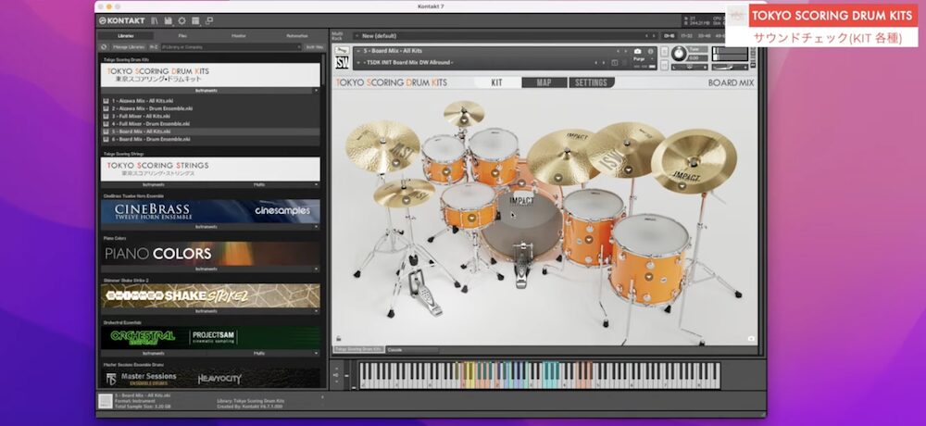Open the MAP page tab
926x426 pixels.
coord(544,82)
